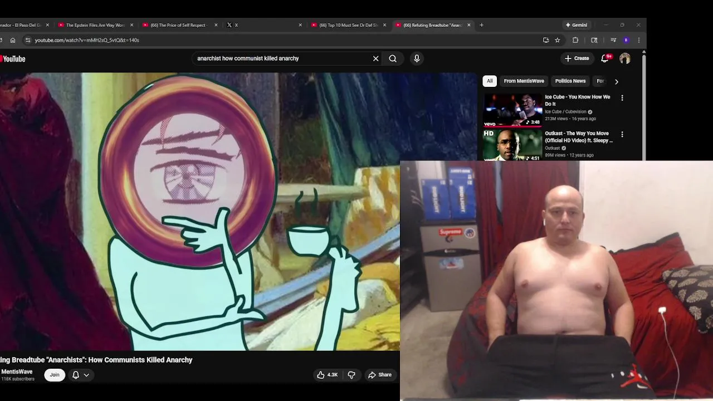713x401 pixels.
Task: Open Outkast The Way You Move title
Action: [579, 137]
